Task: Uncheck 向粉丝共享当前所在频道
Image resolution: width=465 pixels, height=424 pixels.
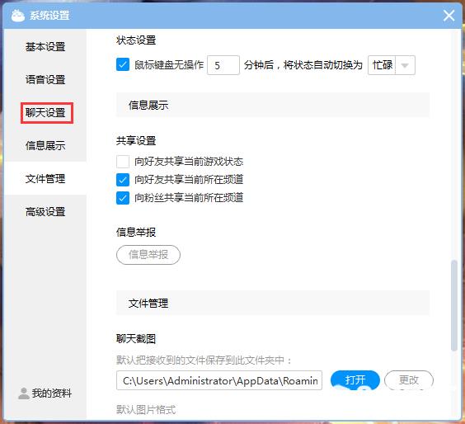Action: tap(123, 198)
